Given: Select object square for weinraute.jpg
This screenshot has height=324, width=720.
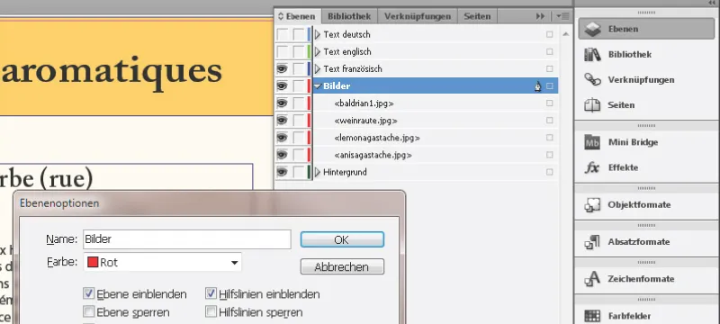Looking at the screenshot, I should point(550,121).
